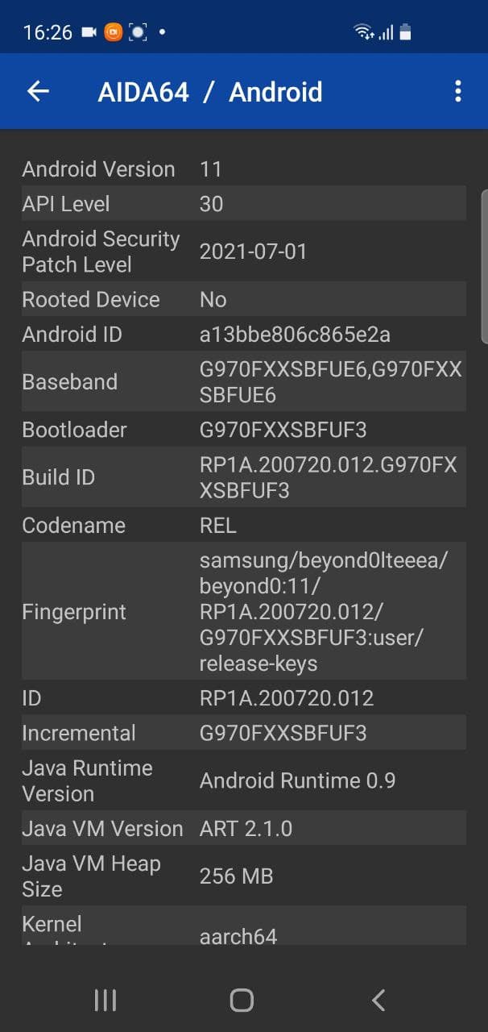Tap the back arrow icon
Viewport: 488px width, 1032px height.
pos(38,92)
